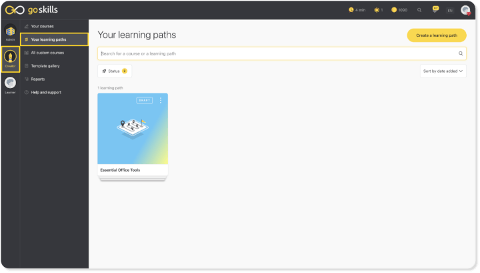Open the three-dot menu on Essential Office Tools
This screenshot has width=480, height=273.
pos(161,101)
